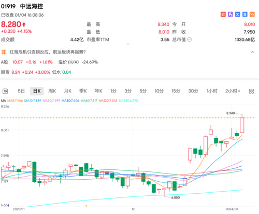Click the 8.340 high label on chart
The image size is (259, 214).
click(231, 113)
